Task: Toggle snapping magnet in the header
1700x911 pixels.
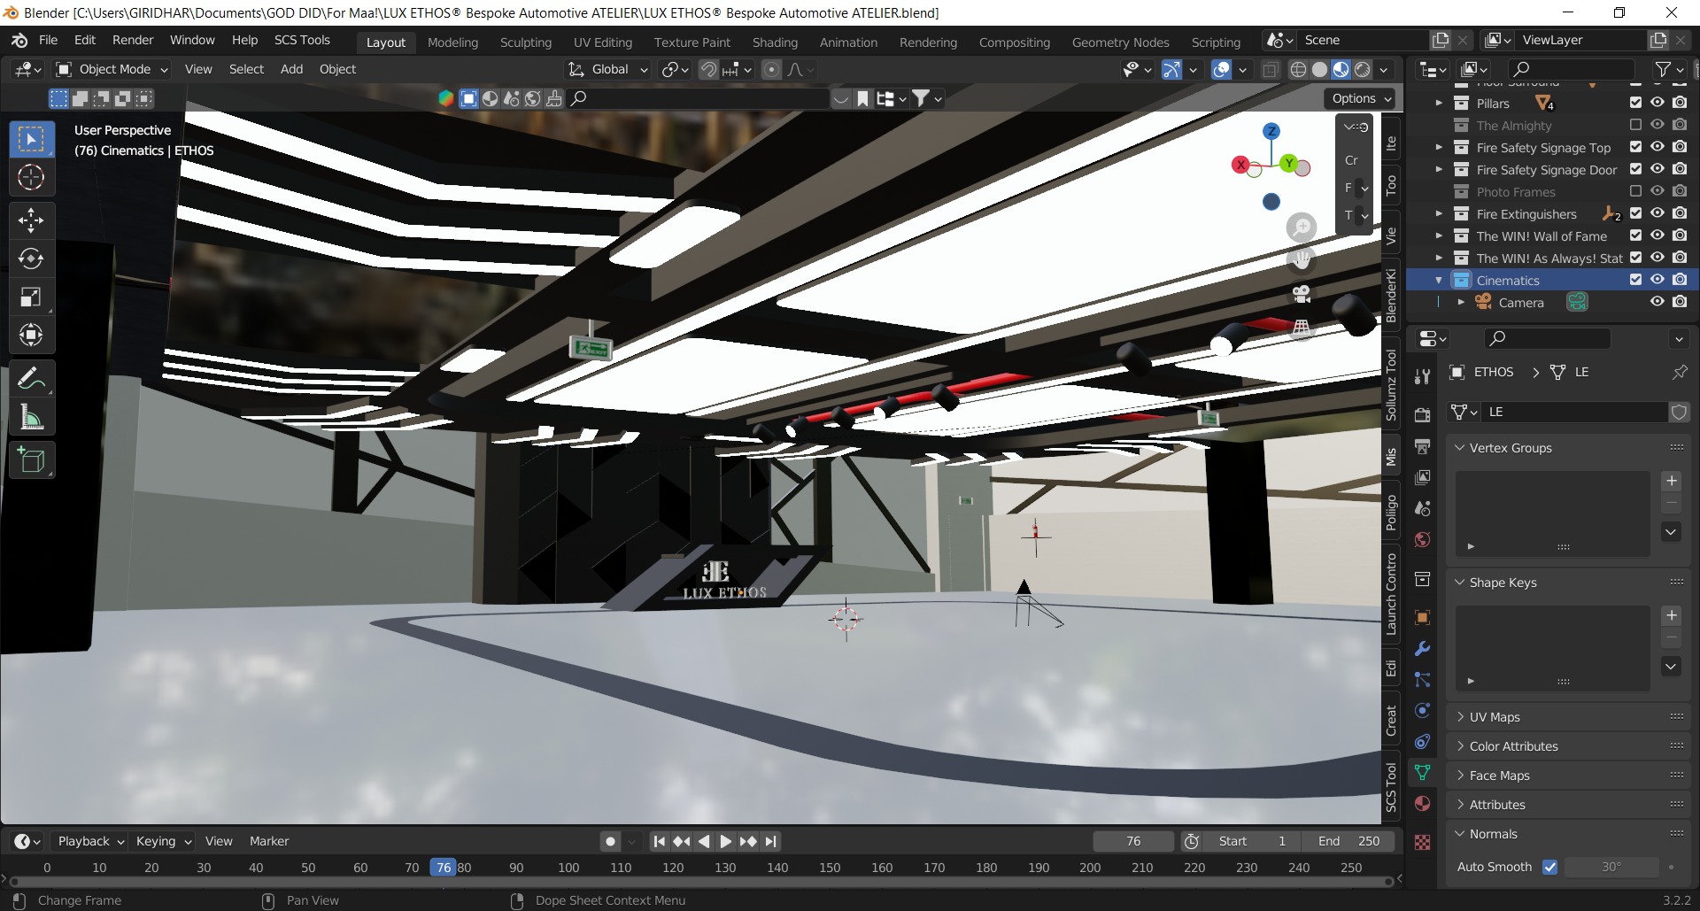Action: 708,69
